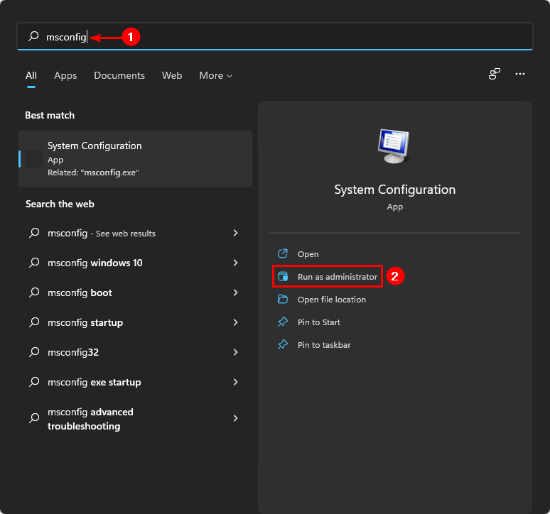Expand the arrow beside 'msconfig advanced troubleshooting'
Image resolution: width=550 pixels, height=514 pixels.
tap(235, 418)
